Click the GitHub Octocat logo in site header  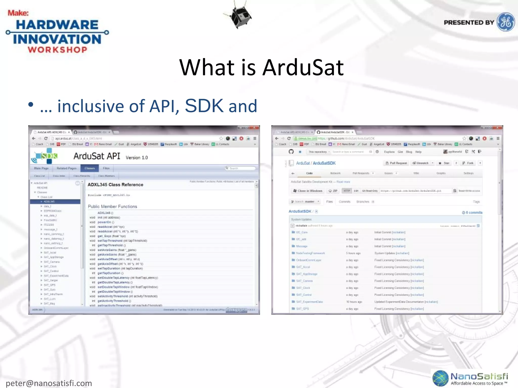pos(291,152)
